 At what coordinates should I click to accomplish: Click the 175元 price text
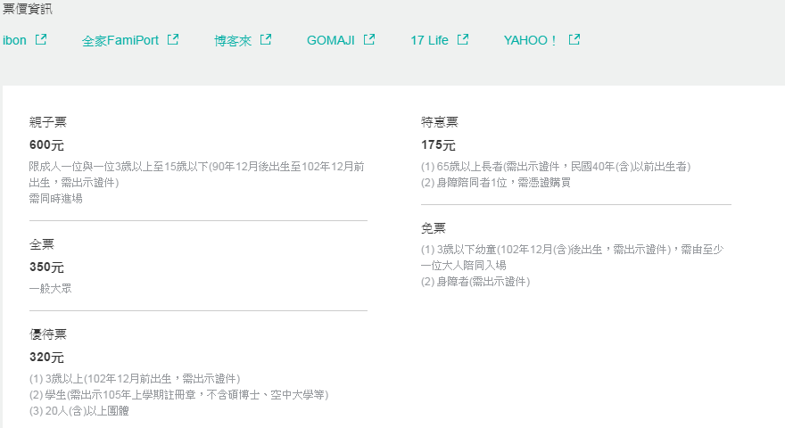click(438, 145)
